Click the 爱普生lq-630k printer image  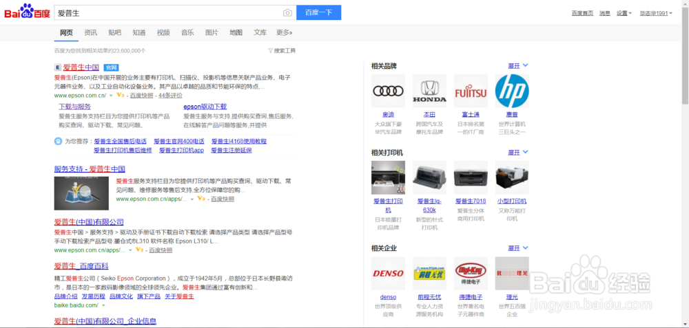click(429, 177)
